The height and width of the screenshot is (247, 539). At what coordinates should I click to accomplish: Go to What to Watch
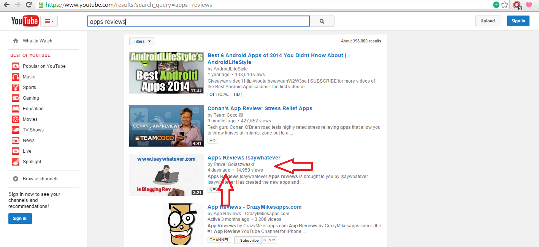(37, 41)
